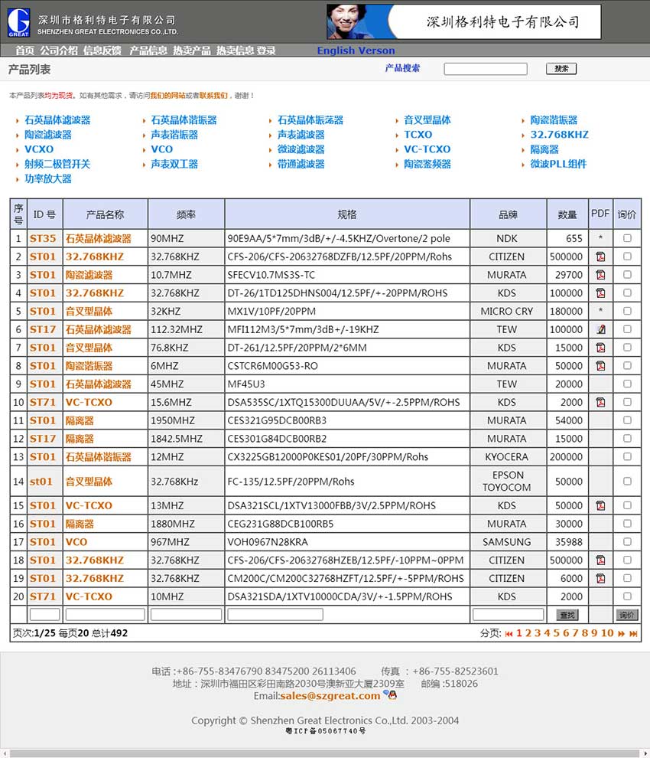Viewport: 650px width, 758px height.
Task: Open PDF for CITIZEN CM200C in row 19
Action: 600,578
